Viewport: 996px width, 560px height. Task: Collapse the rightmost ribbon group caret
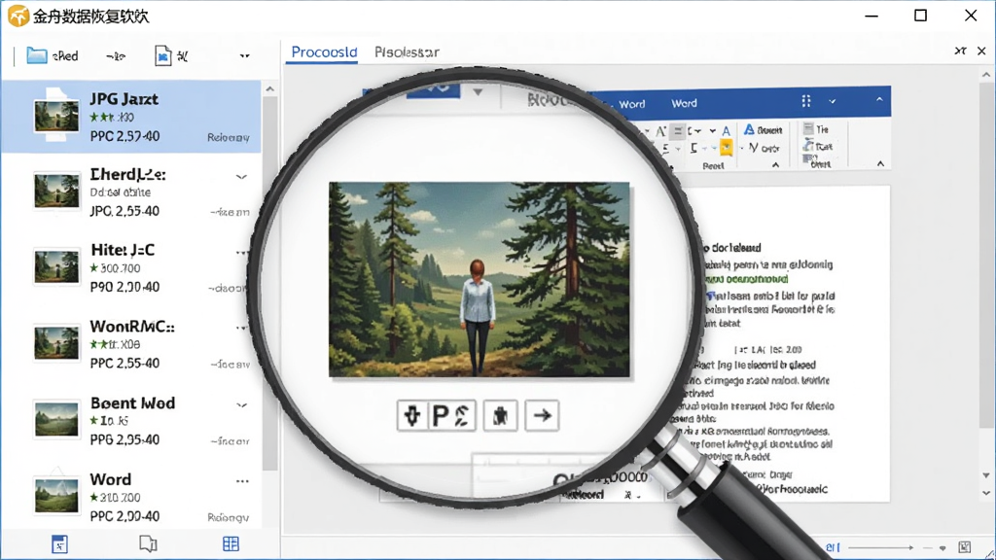(x=880, y=163)
